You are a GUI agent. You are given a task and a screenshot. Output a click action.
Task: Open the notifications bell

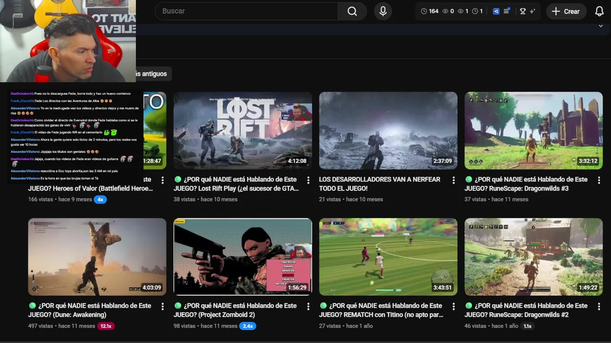tap(600, 11)
